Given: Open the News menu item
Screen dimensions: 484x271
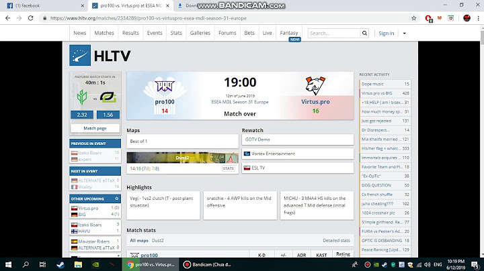Looking at the screenshot, I should (79, 33).
